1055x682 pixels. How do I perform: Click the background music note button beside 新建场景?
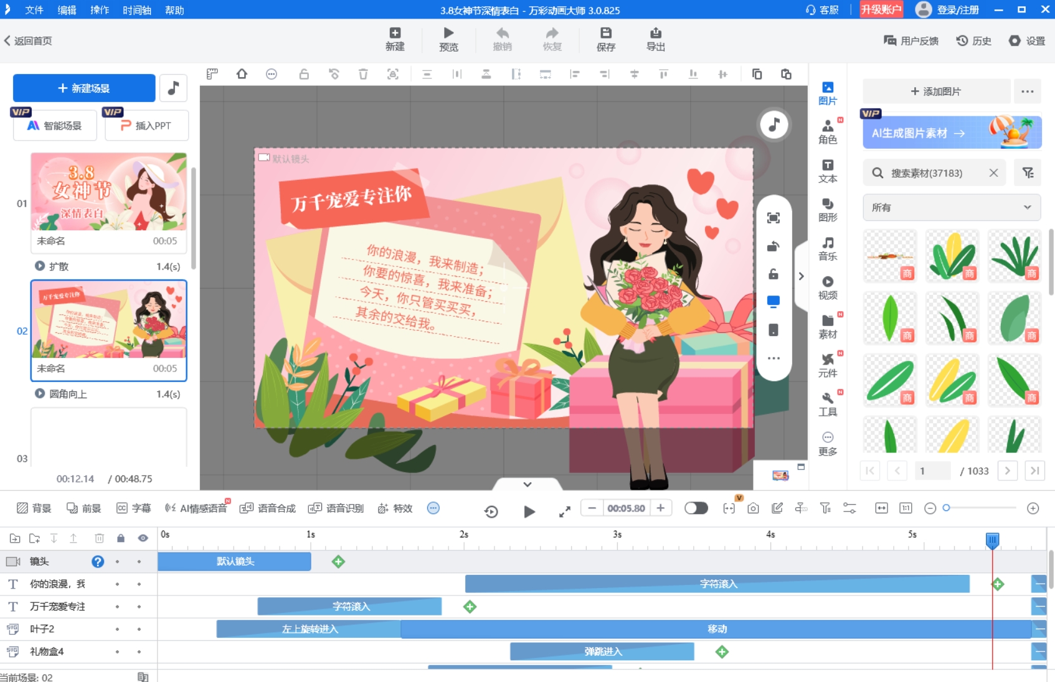coord(174,88)
